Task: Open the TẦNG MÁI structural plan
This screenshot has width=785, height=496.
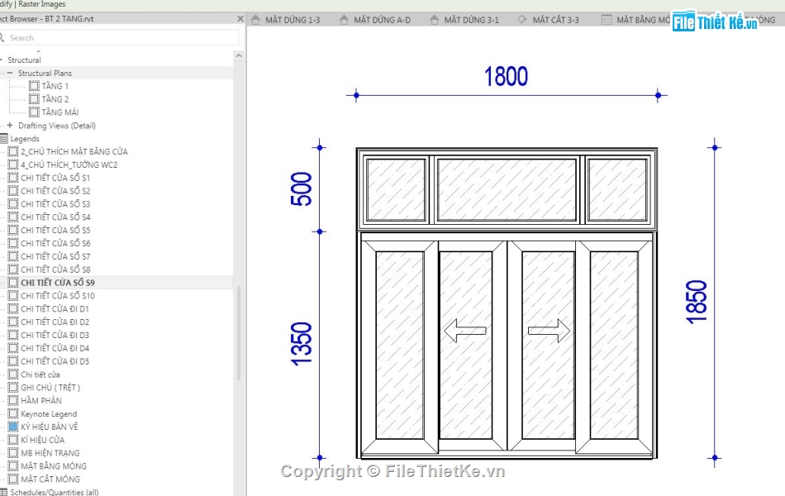Action: (x=60, y=112)
